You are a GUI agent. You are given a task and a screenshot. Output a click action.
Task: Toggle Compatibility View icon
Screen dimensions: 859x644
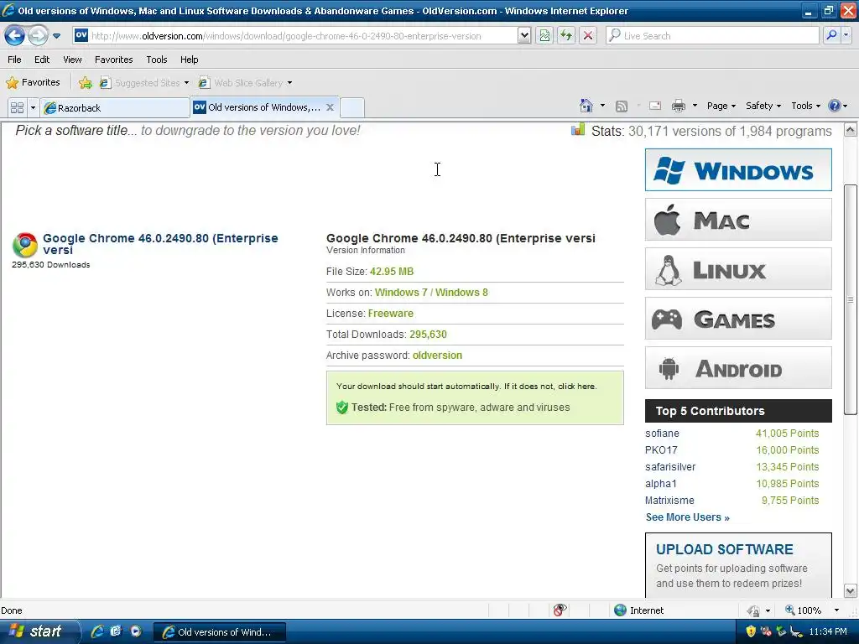[x=544, y=35]
